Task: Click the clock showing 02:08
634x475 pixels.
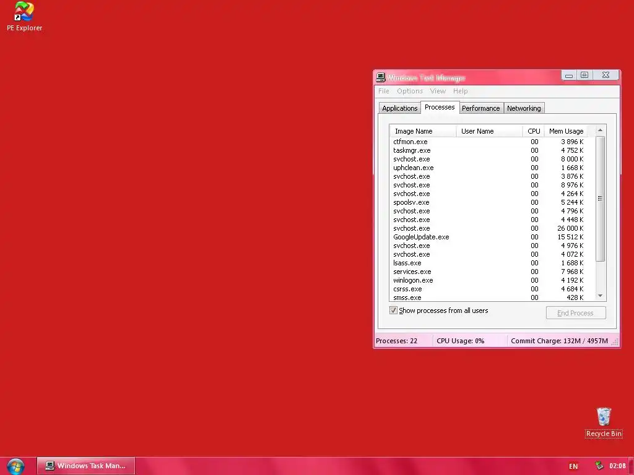Action: pyautogui.click(x=617, y=466)
